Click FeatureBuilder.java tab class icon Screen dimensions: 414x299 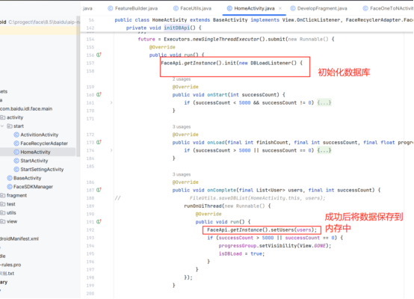point(111,8)
